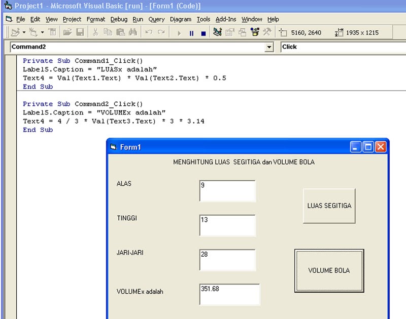Open the Click procedure combo box
This screenshot has width=406, height=319.
[343, 47]
